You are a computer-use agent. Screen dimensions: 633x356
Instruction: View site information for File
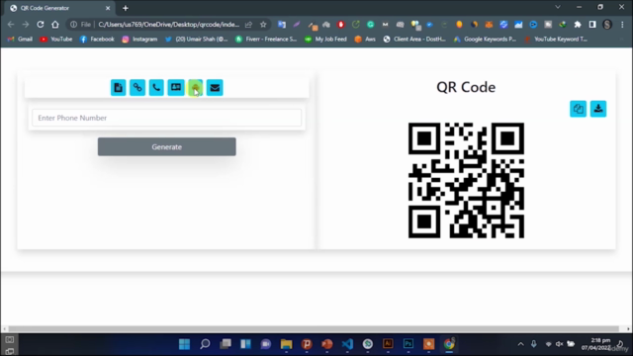click(x=80, y=25)
